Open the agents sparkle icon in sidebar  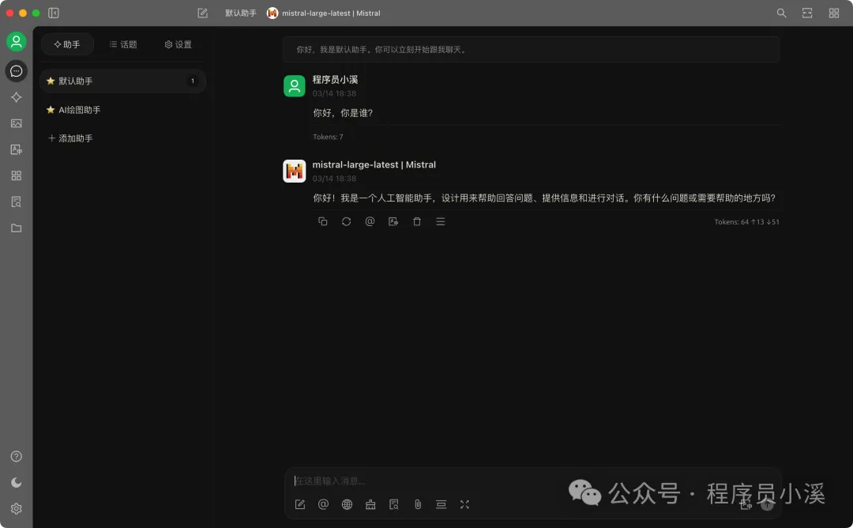[17, 97]
